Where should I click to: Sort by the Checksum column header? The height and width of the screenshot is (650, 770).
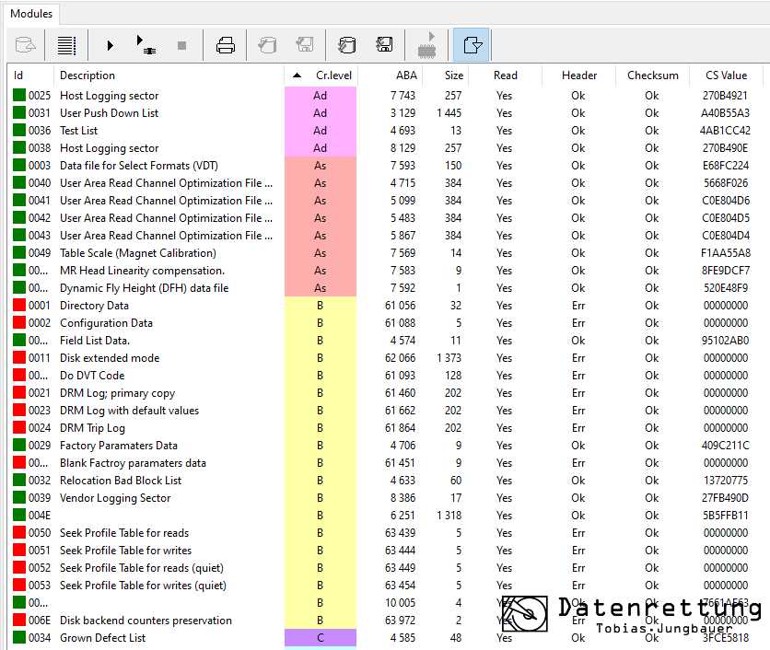click(x=653, y=75)
